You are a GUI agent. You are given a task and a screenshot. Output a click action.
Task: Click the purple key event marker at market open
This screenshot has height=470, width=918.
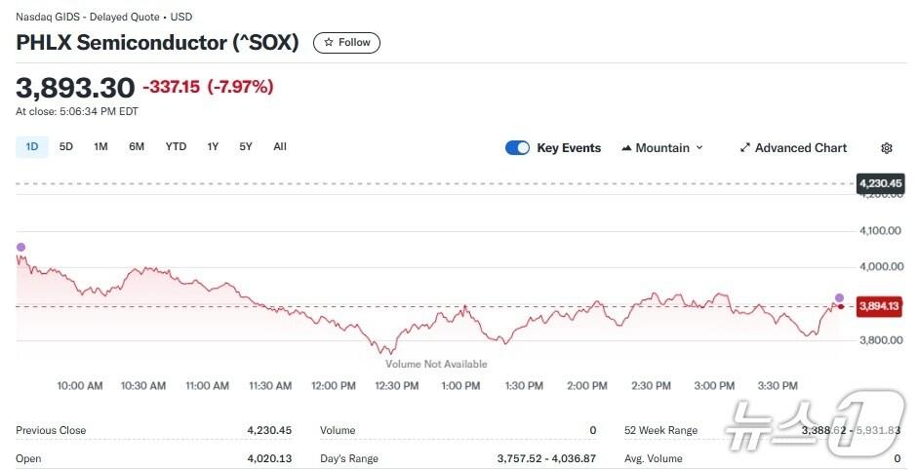pyautogui.click(x=20, y=248)
